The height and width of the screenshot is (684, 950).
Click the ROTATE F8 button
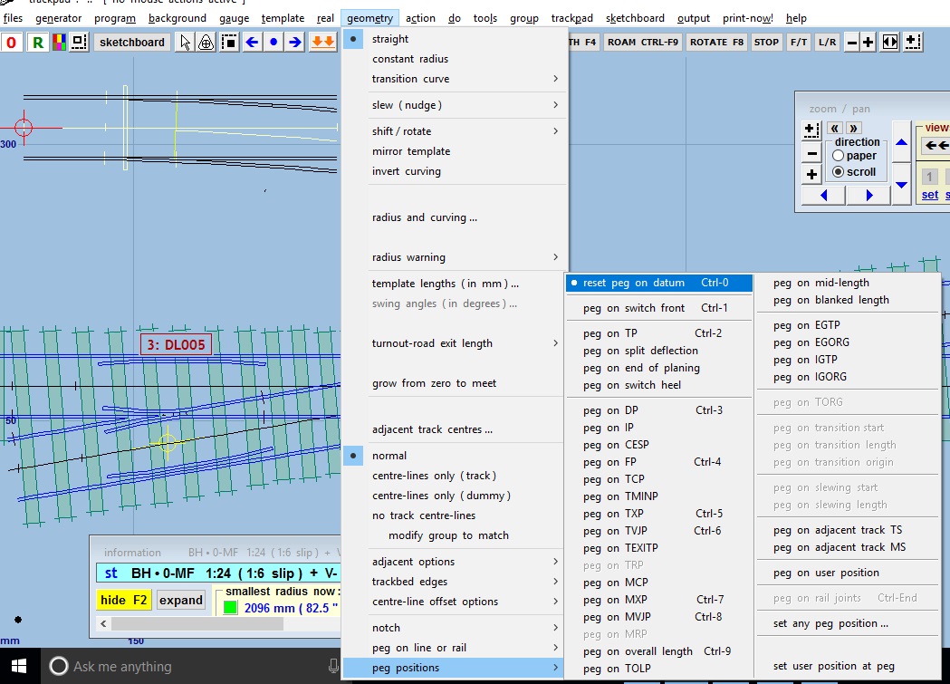(x=716, y=42)
